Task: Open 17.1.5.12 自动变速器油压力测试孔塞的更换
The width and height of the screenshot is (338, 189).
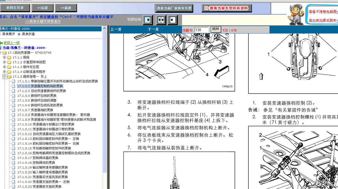Action: (x=49, y=134)
